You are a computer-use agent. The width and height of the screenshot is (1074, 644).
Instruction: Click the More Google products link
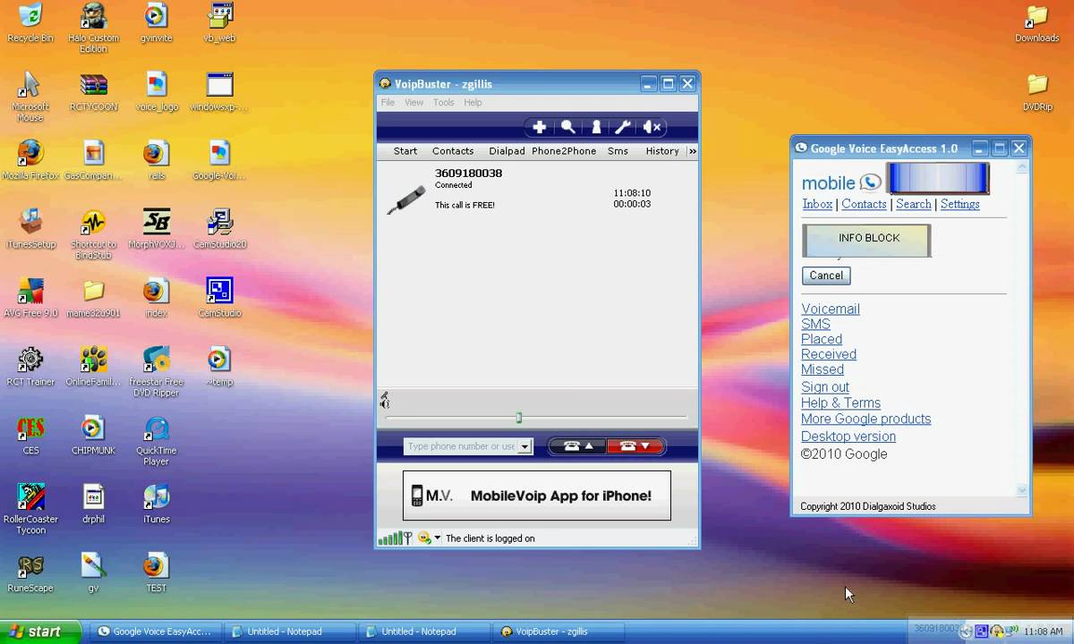pos(865,419)
